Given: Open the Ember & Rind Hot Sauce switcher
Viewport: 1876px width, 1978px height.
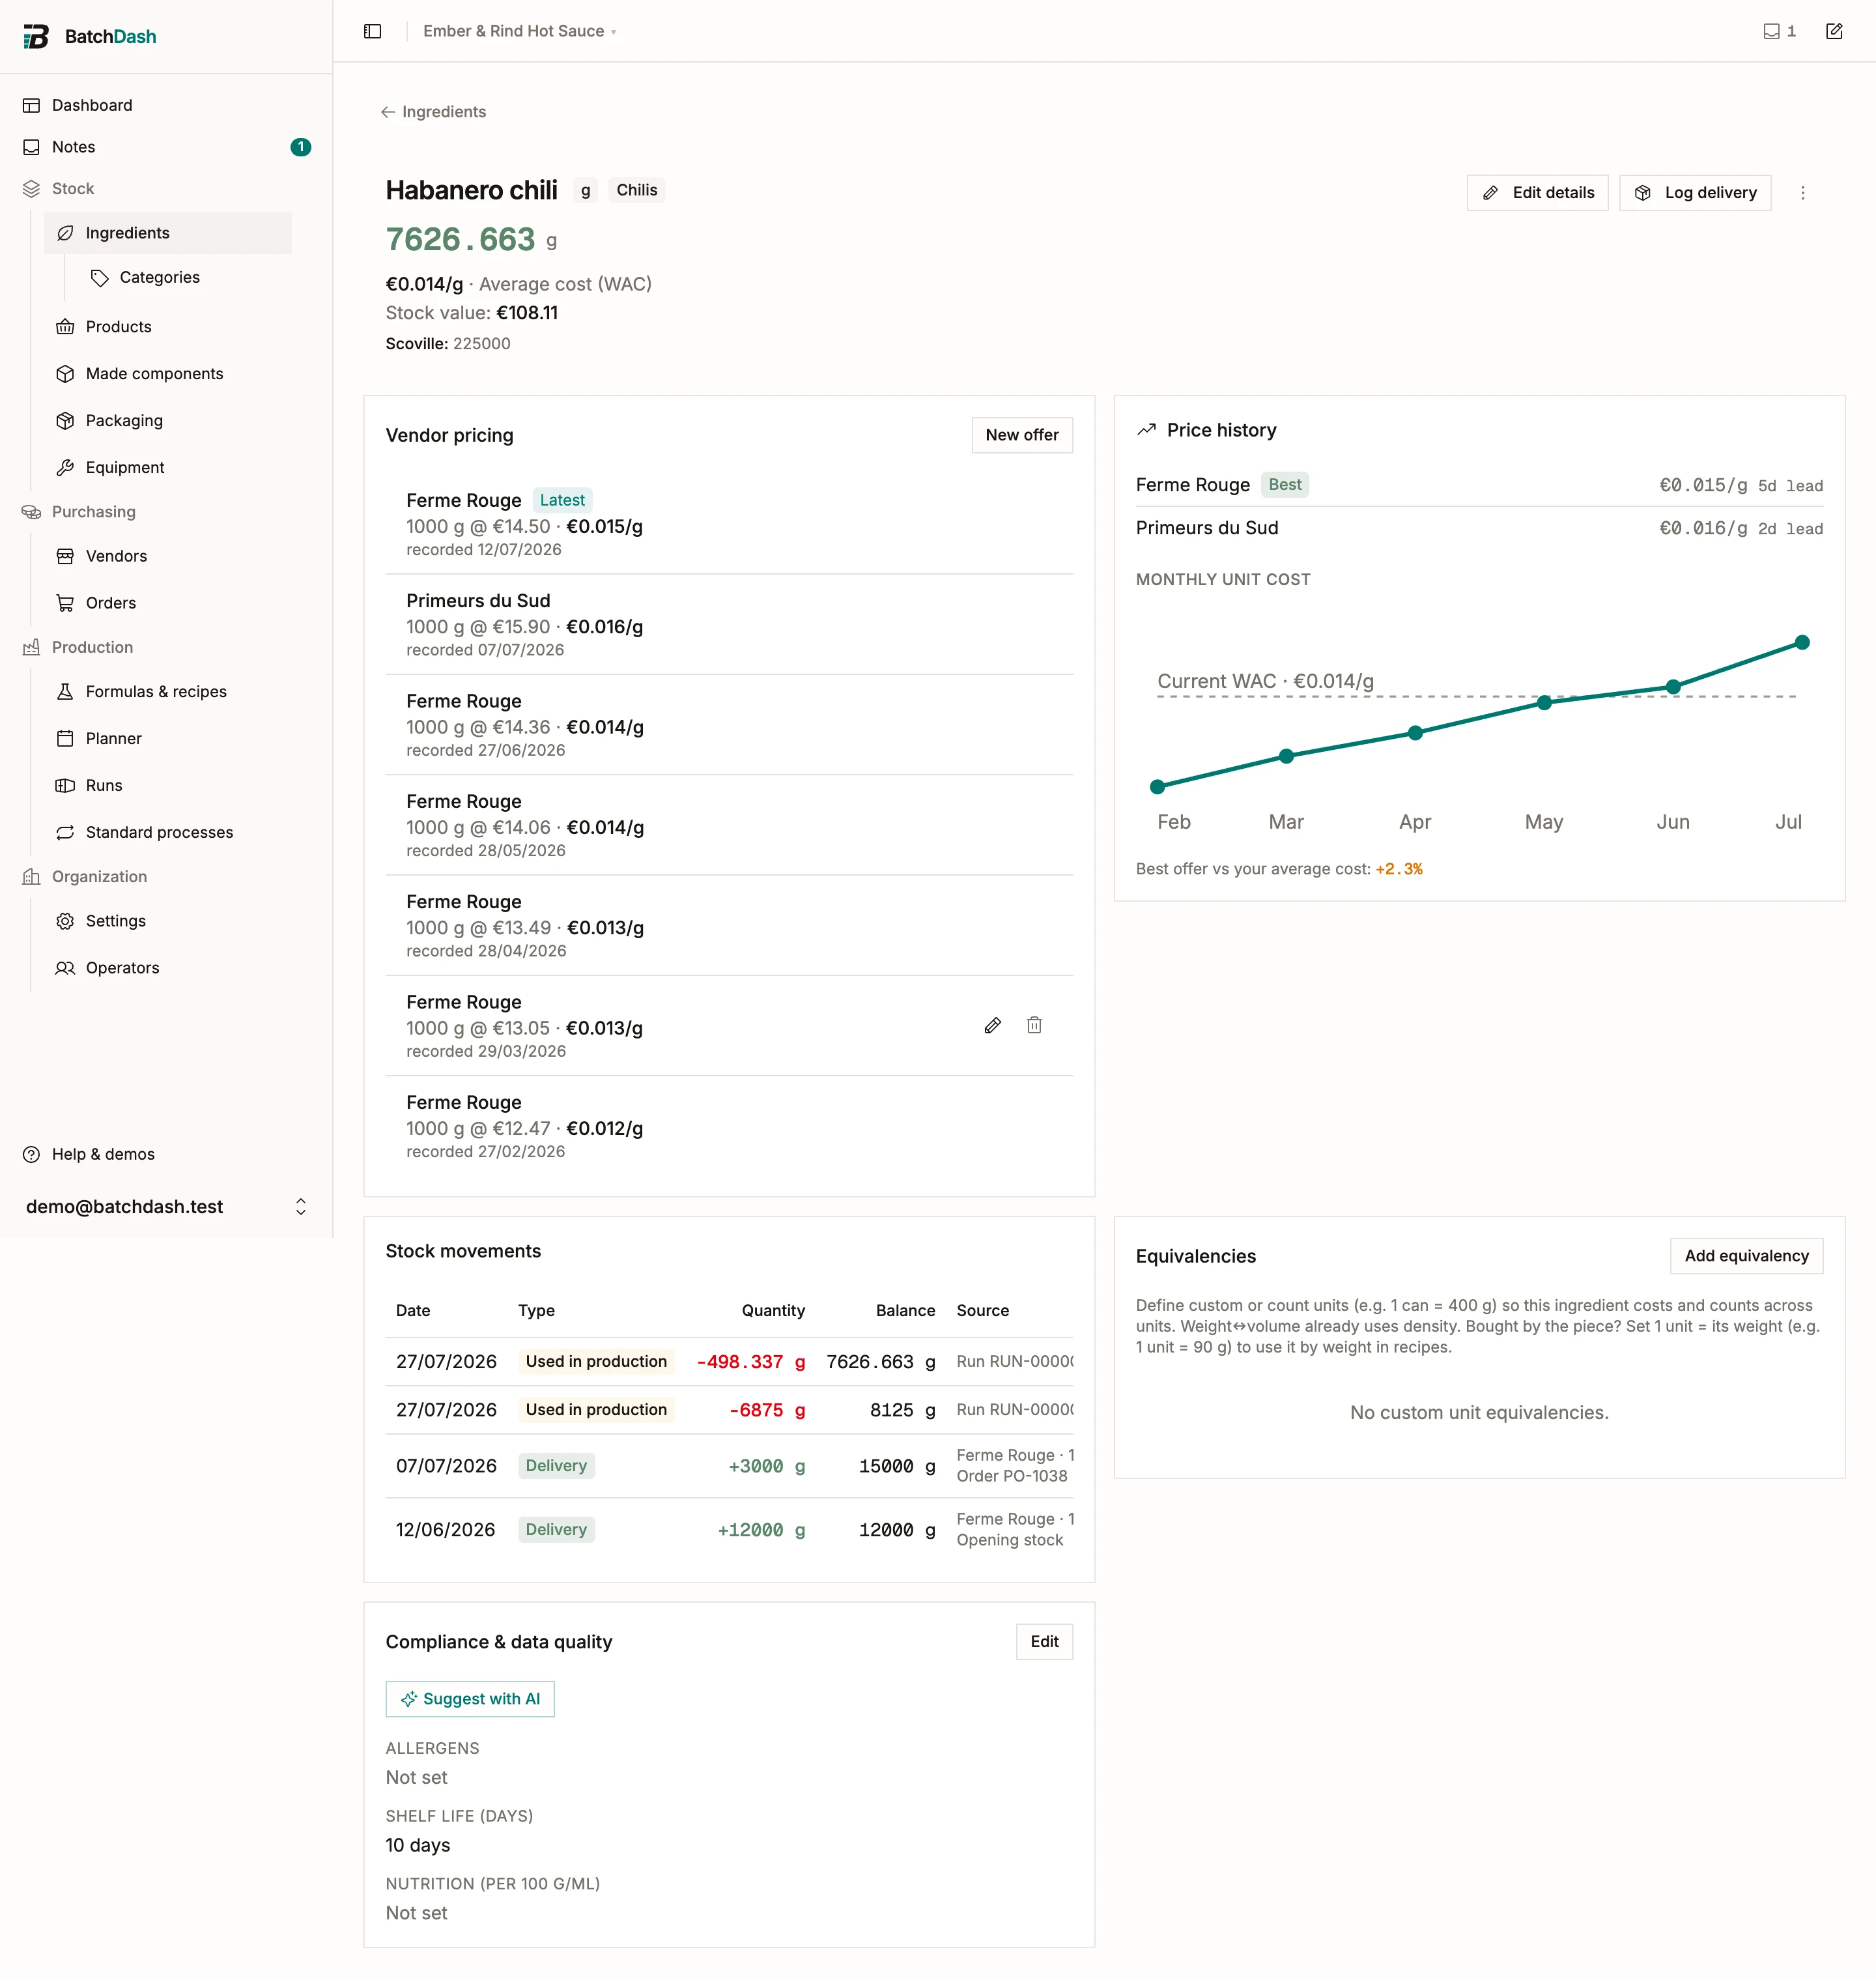Looking at the screenshot, I should [x=519, y=31].
